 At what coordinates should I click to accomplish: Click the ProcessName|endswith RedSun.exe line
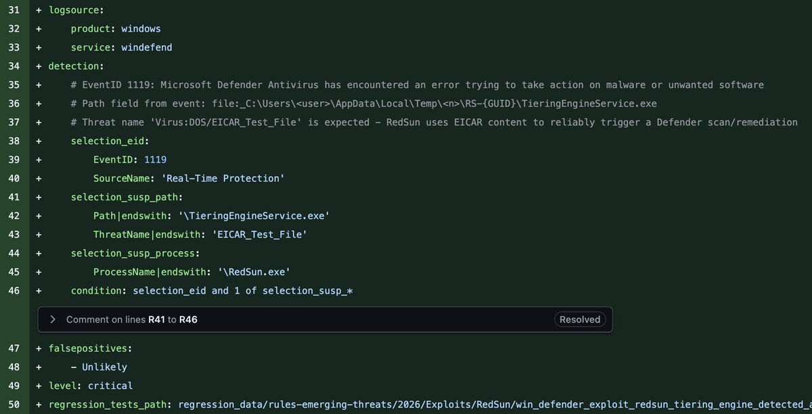(x=191, y=272)
